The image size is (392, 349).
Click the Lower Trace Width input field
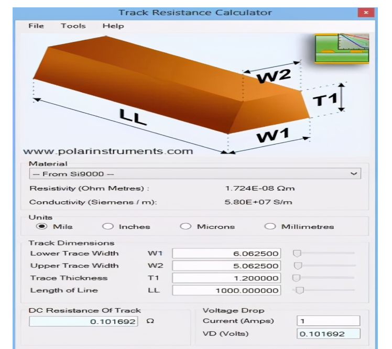[226, 254]
